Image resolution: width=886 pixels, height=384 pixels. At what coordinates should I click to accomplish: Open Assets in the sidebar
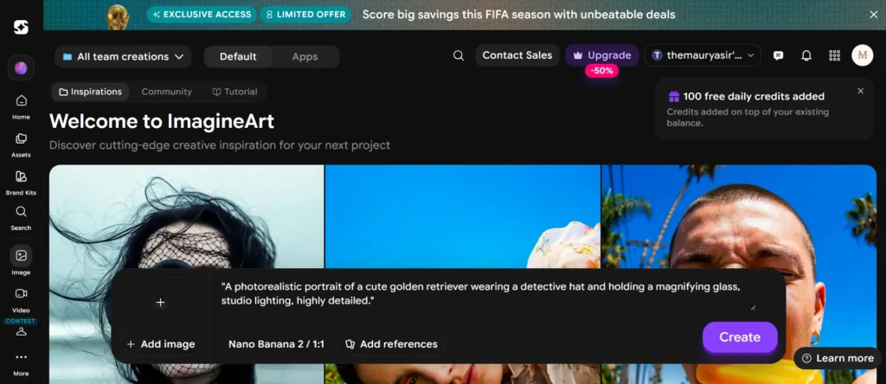coord(21,144)
